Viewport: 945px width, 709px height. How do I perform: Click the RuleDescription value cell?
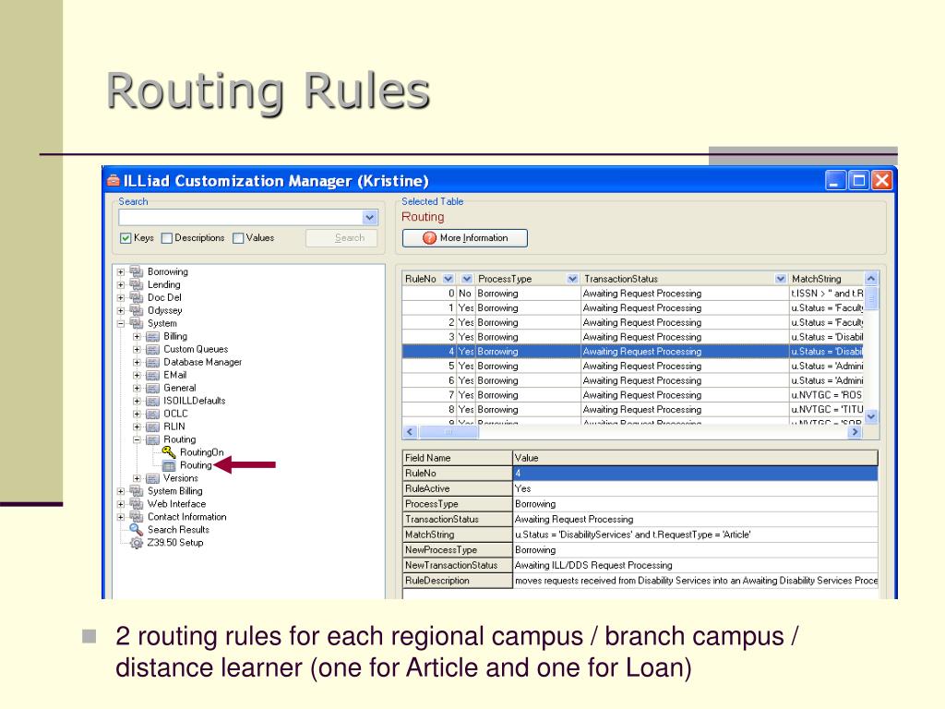pos(695,581)
